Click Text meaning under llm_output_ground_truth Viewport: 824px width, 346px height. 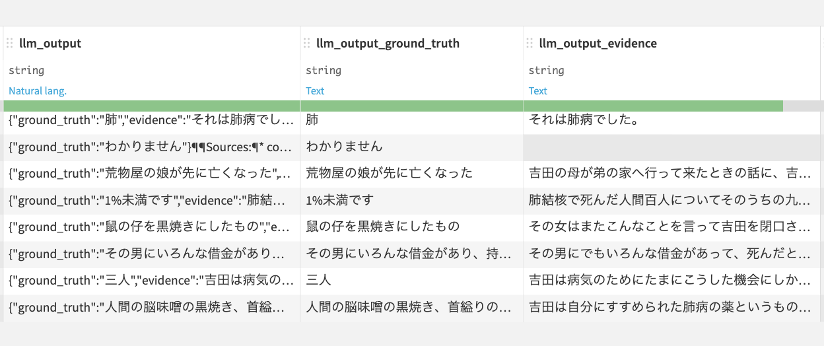[x=315, y=91]
